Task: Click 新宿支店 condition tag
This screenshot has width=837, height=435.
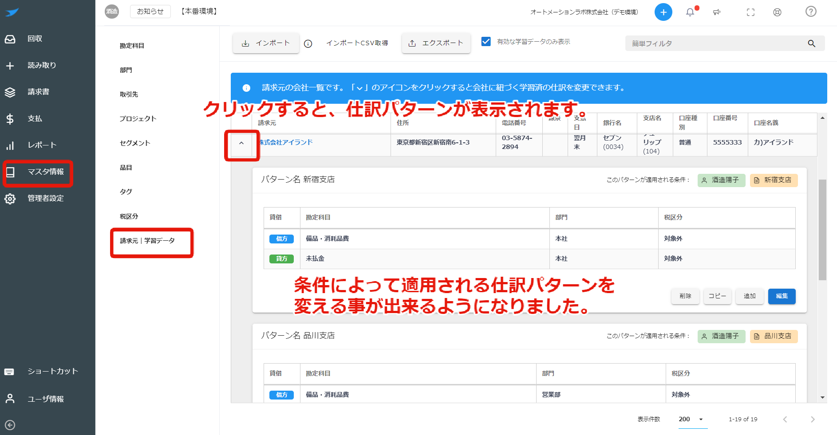Action: pos(774,180)
